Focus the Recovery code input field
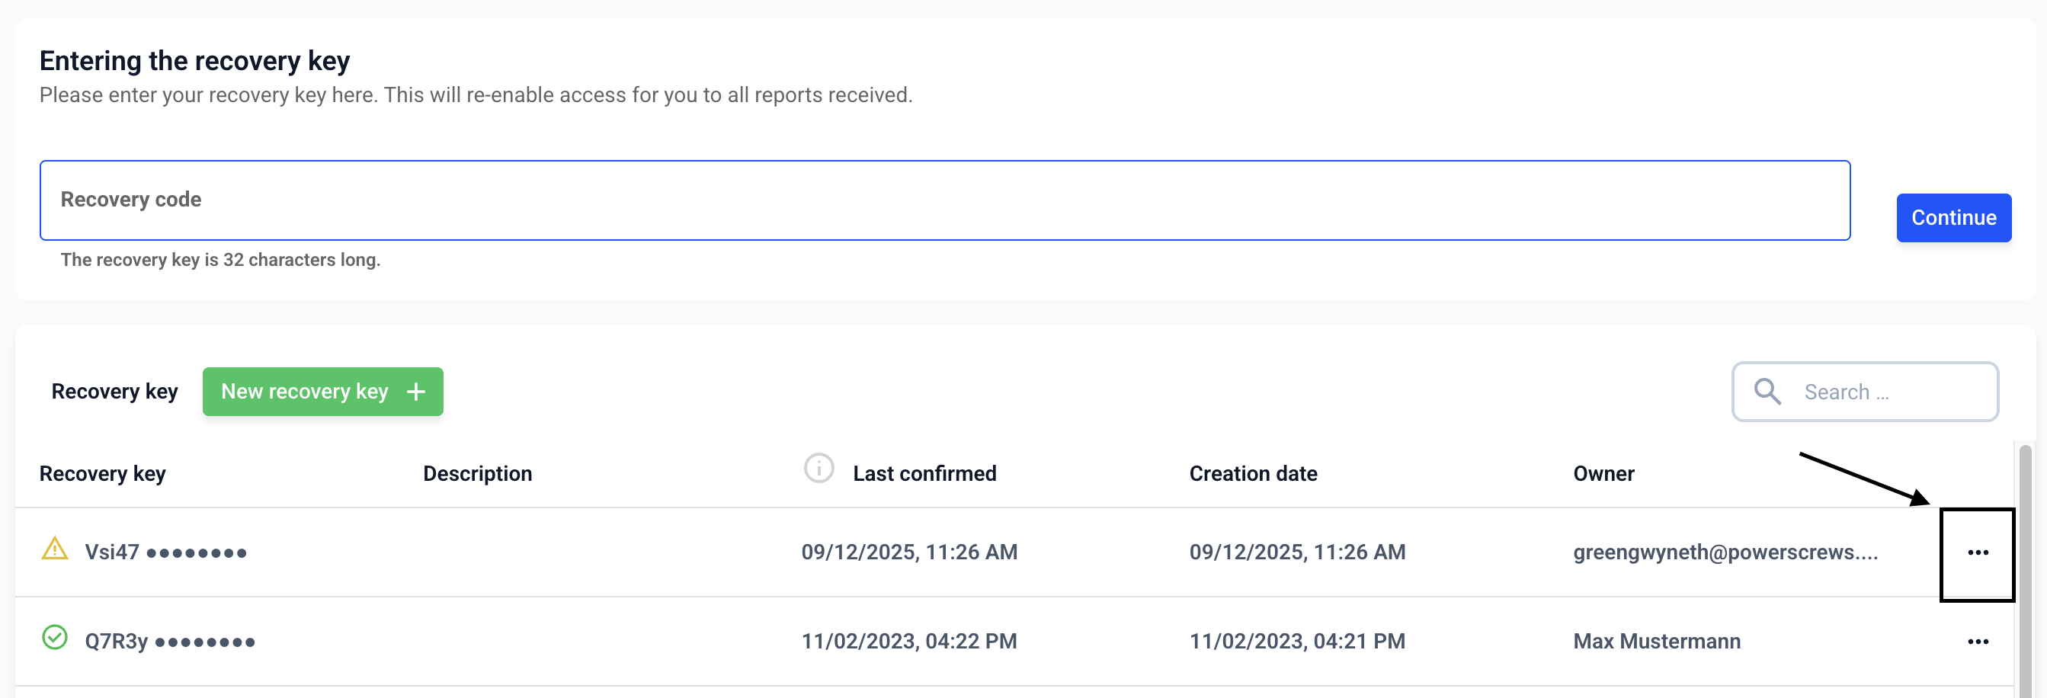Viewport: 2047px width, 698px height. tap(944, 200)
